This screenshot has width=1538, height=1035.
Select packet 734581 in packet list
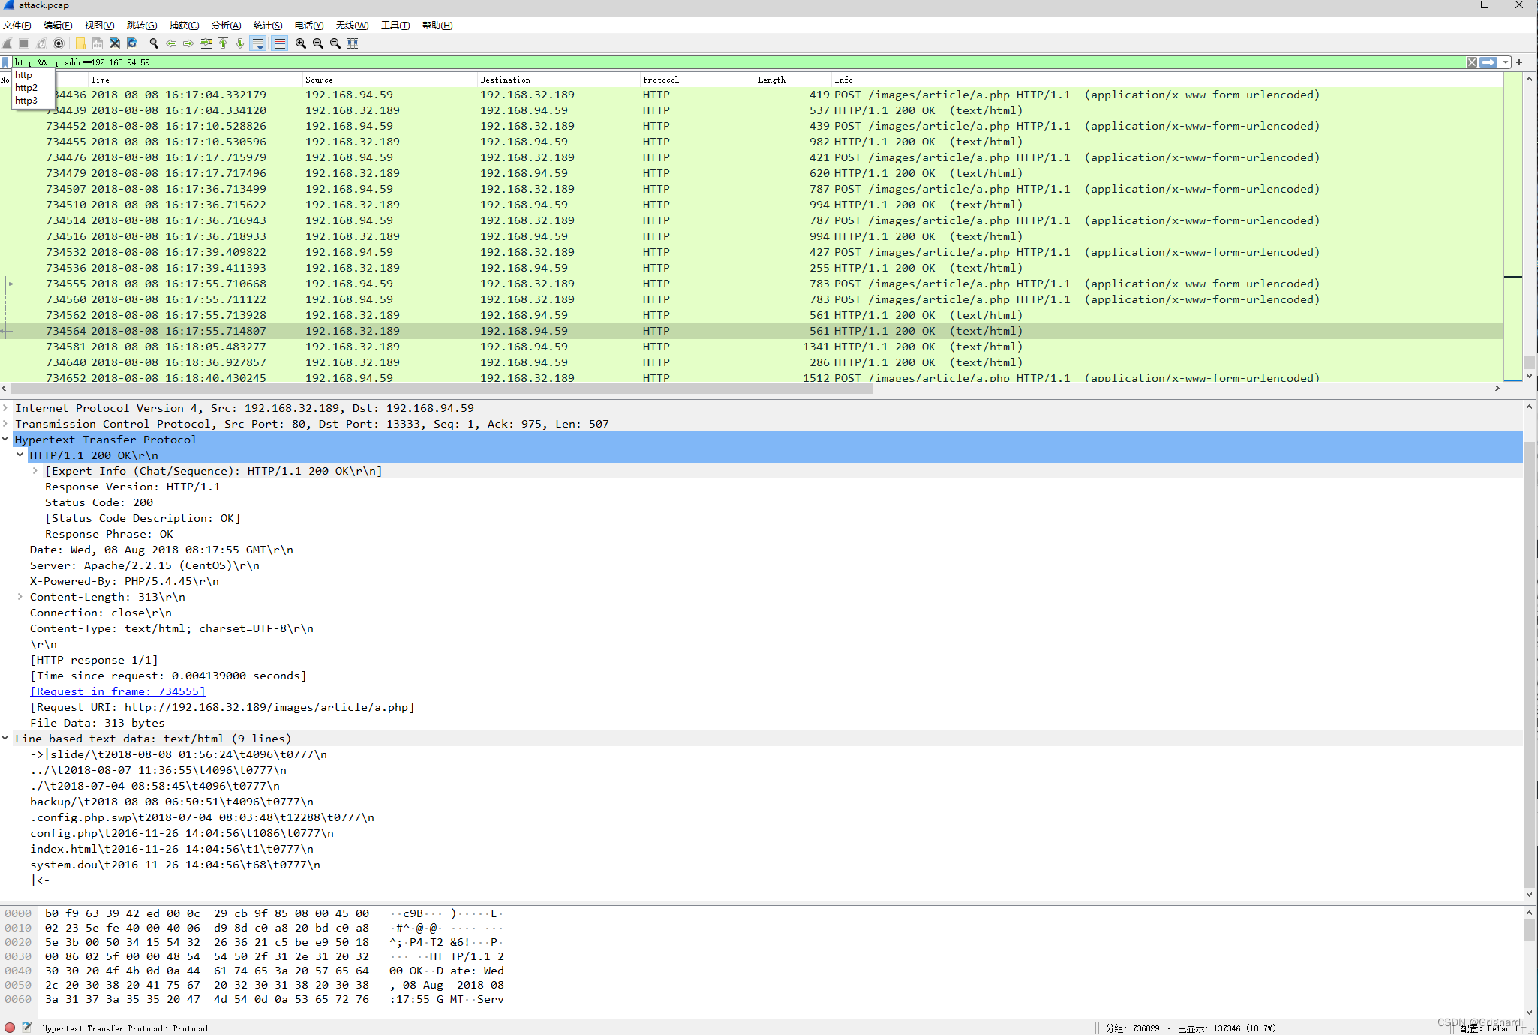click(x=752, y=346)
